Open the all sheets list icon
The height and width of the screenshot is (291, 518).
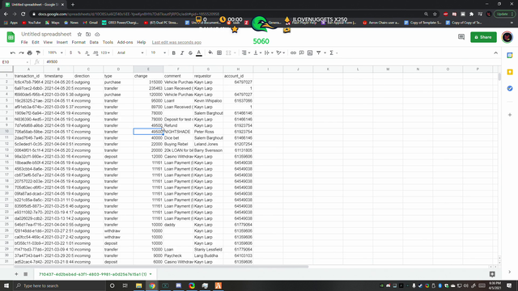tap(25, 274)
